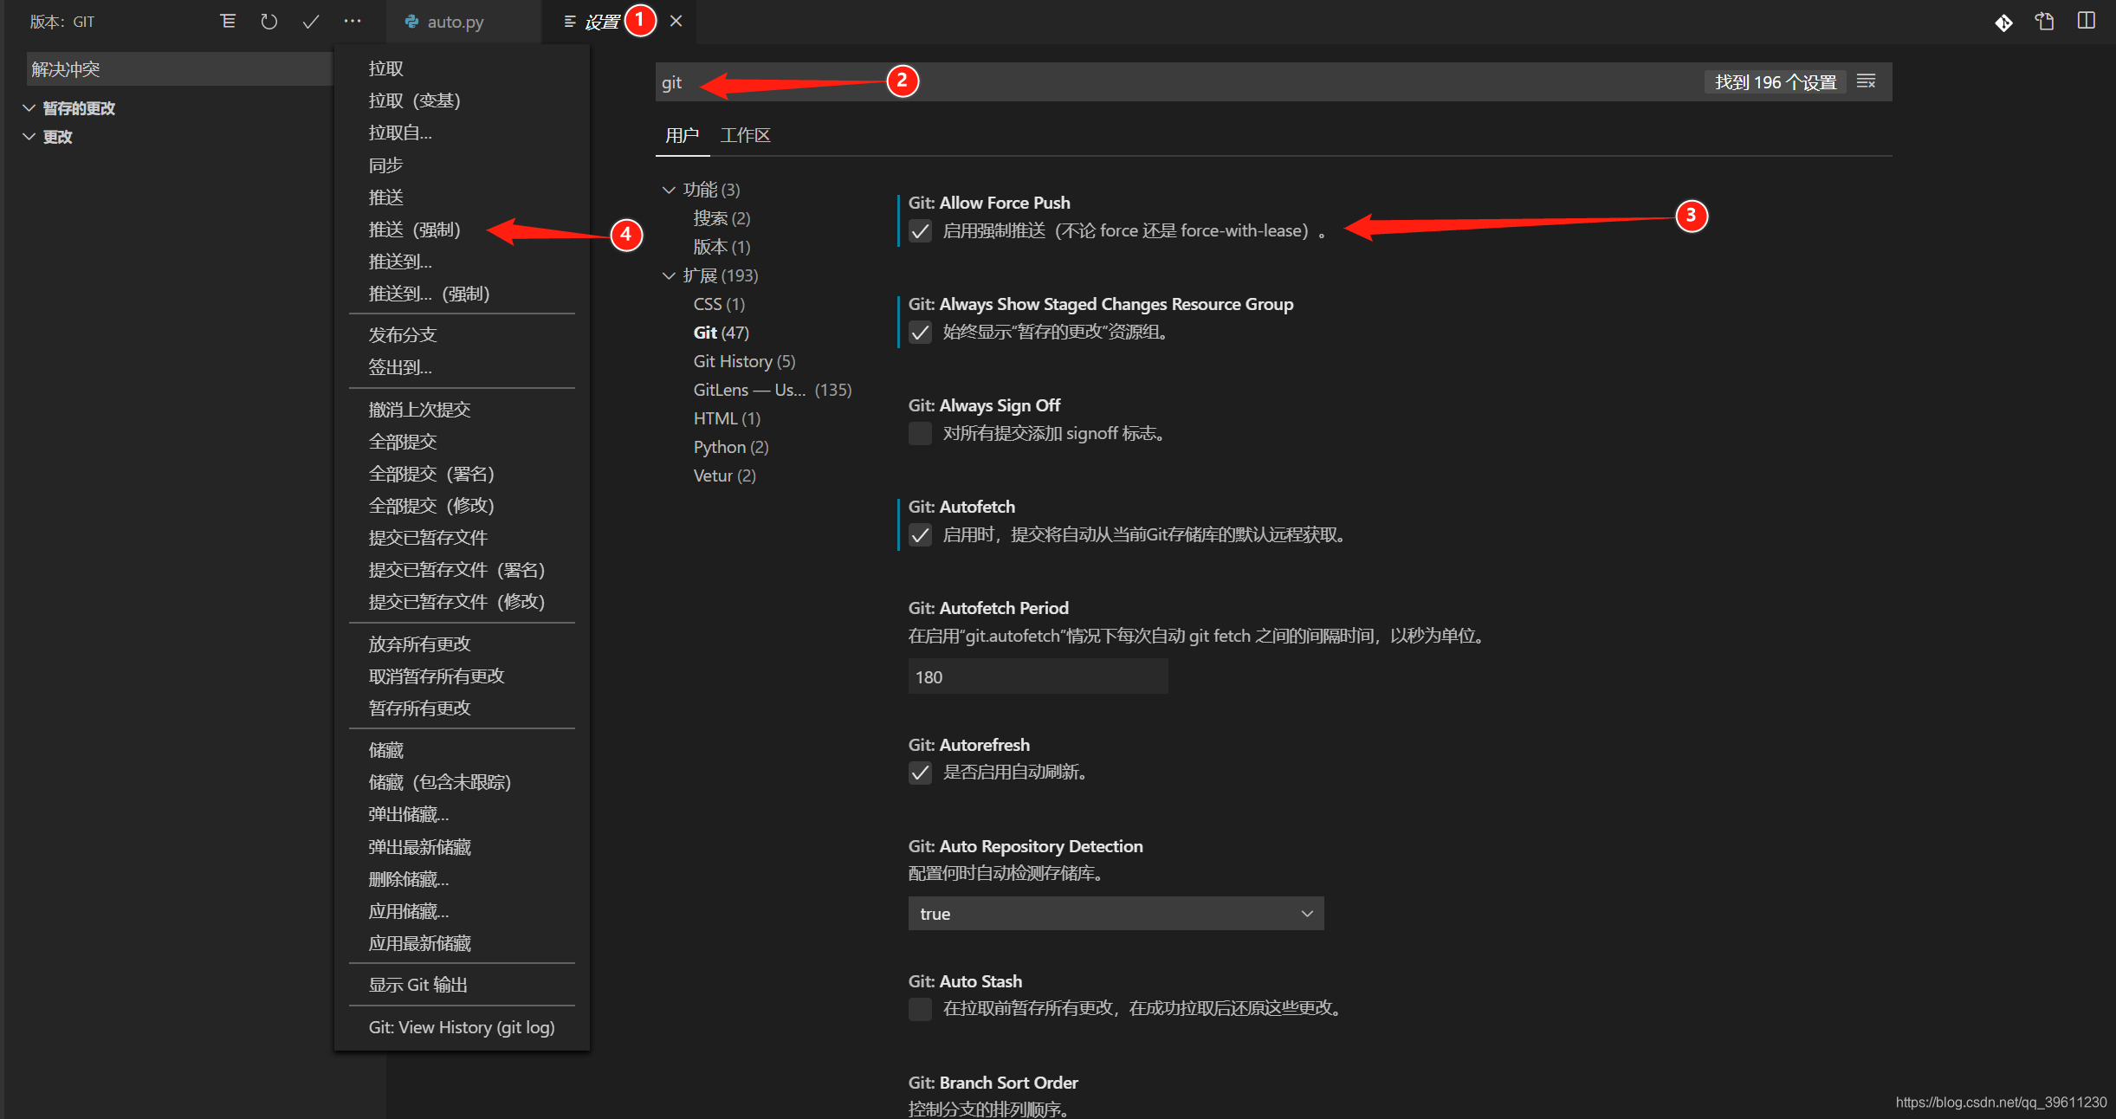Collapse the 功能 (3) settings section
The height and width of the screenshot is (1119, 2116).
click(x=669, y=190)
